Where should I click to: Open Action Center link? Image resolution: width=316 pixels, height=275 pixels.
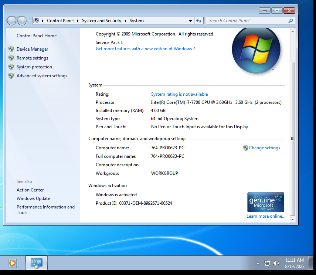pyautogui.click(x=30, y=190)
